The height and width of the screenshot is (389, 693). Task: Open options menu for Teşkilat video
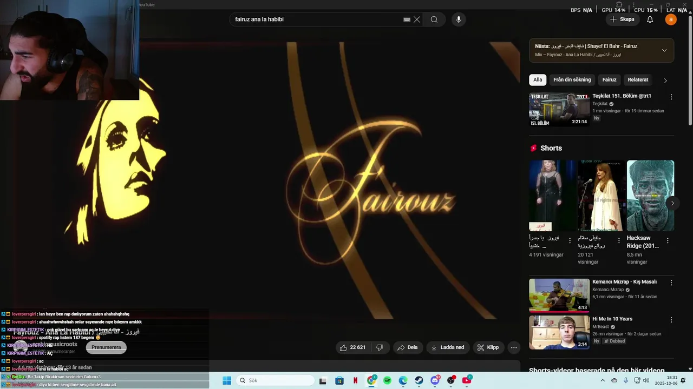tap(671, 97)
